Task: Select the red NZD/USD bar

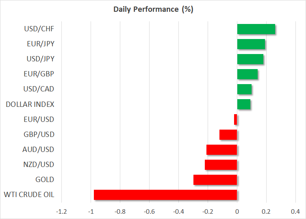Action: (x=221, y=165)
